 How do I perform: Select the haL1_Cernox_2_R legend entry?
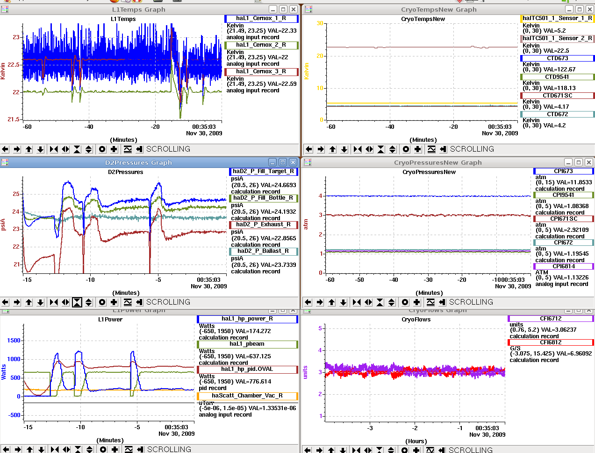point(261,45)
